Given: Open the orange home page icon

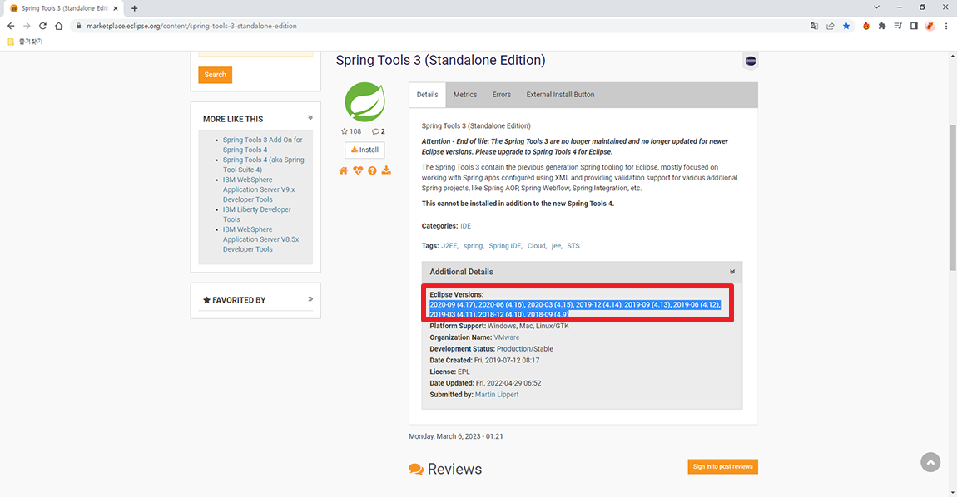Looking at the screenshot, I should coord(344,170).
